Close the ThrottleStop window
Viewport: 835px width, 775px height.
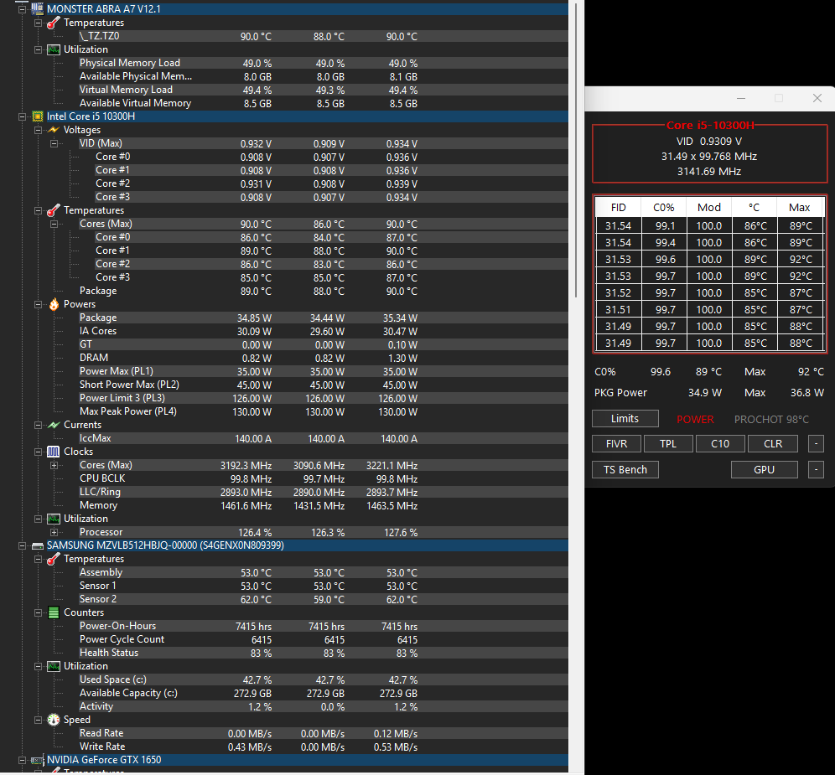817,99
